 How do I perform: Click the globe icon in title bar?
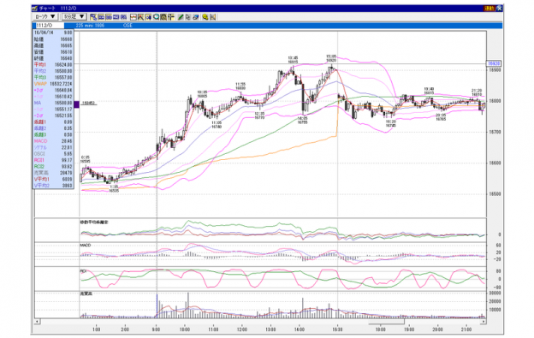[499, 9]
